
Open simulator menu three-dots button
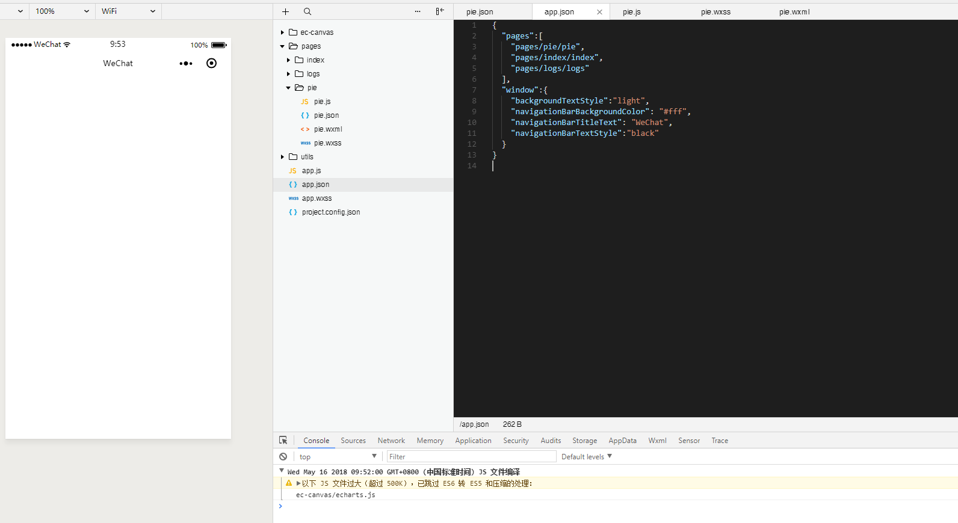pyautogui.click(x=186, y=63)
